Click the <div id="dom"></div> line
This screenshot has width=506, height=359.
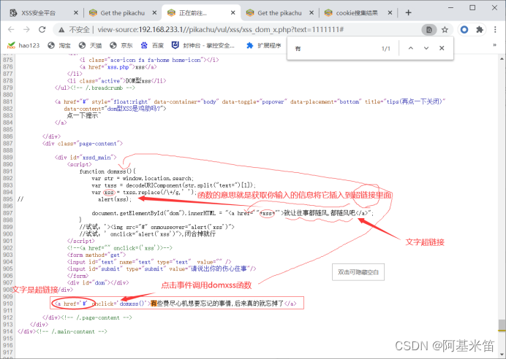click(98, 282)
